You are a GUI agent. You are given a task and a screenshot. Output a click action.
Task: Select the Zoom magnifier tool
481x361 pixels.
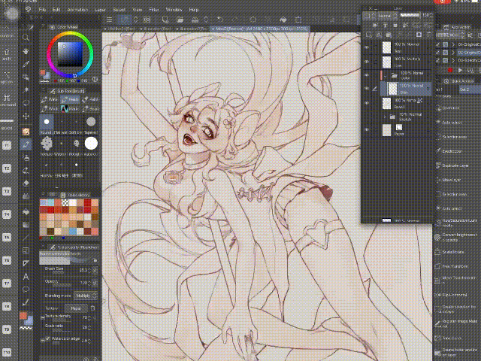click(x=26, y=38)
